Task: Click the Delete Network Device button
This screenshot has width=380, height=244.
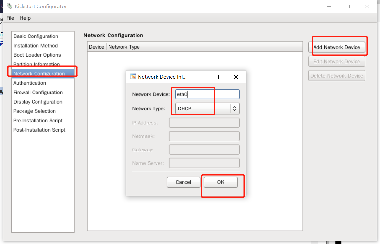Action: pyautogui.click(x=337, y=76)
